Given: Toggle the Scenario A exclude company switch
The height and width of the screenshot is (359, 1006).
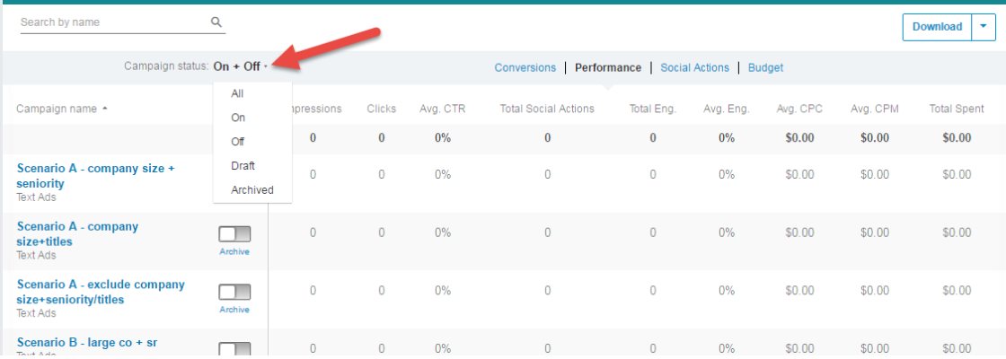Looking at the screenshot, I should click(234, 292).
